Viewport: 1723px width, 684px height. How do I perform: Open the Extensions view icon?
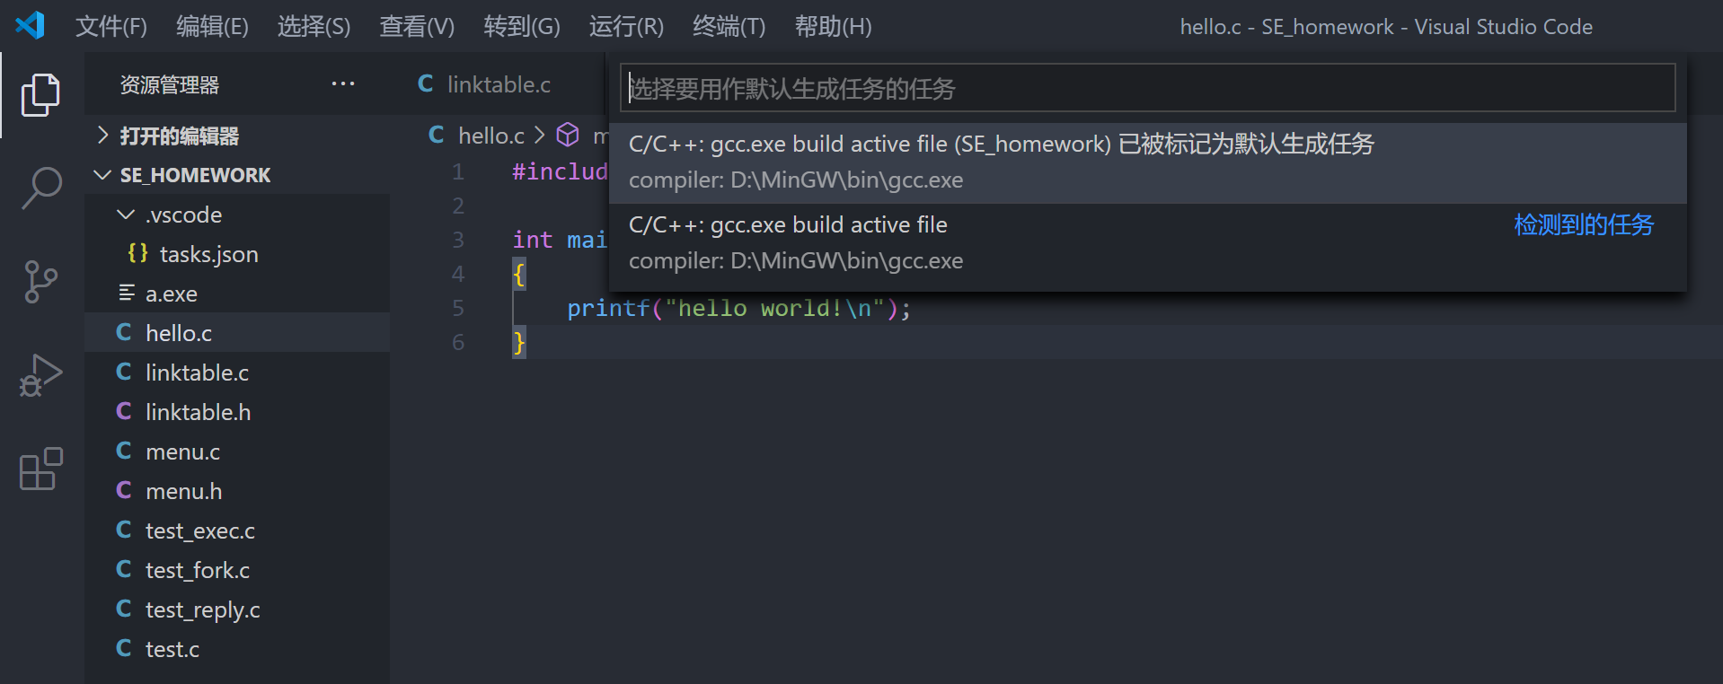(x=40, y=469)
